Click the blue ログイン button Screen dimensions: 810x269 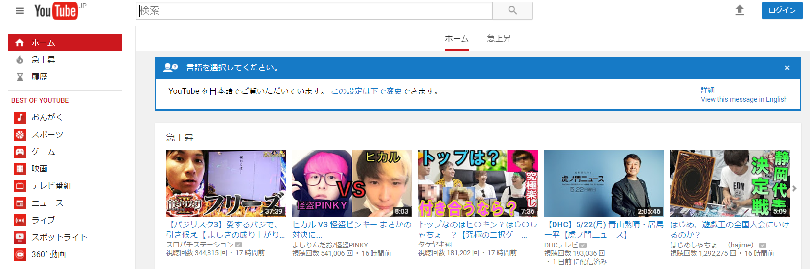click(x=782, y=10)
